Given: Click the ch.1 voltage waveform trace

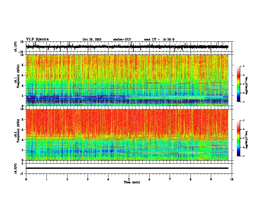Looking at the screenshot, I should [x=127, y=47].
